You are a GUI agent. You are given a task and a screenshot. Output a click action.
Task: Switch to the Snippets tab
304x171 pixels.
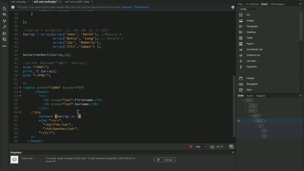tap(261, 96)
